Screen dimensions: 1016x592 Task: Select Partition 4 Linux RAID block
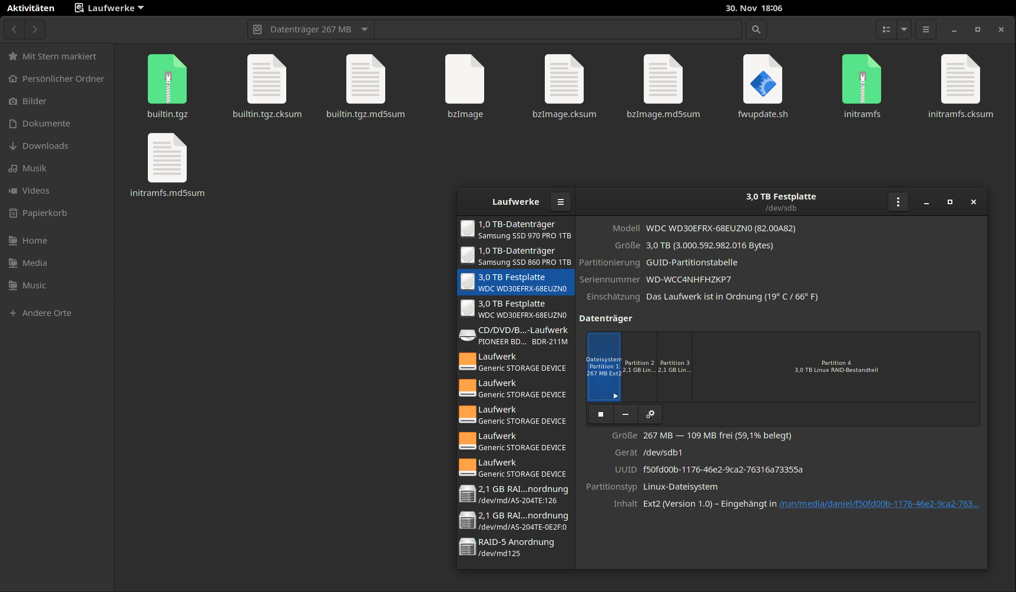point(835,367)
